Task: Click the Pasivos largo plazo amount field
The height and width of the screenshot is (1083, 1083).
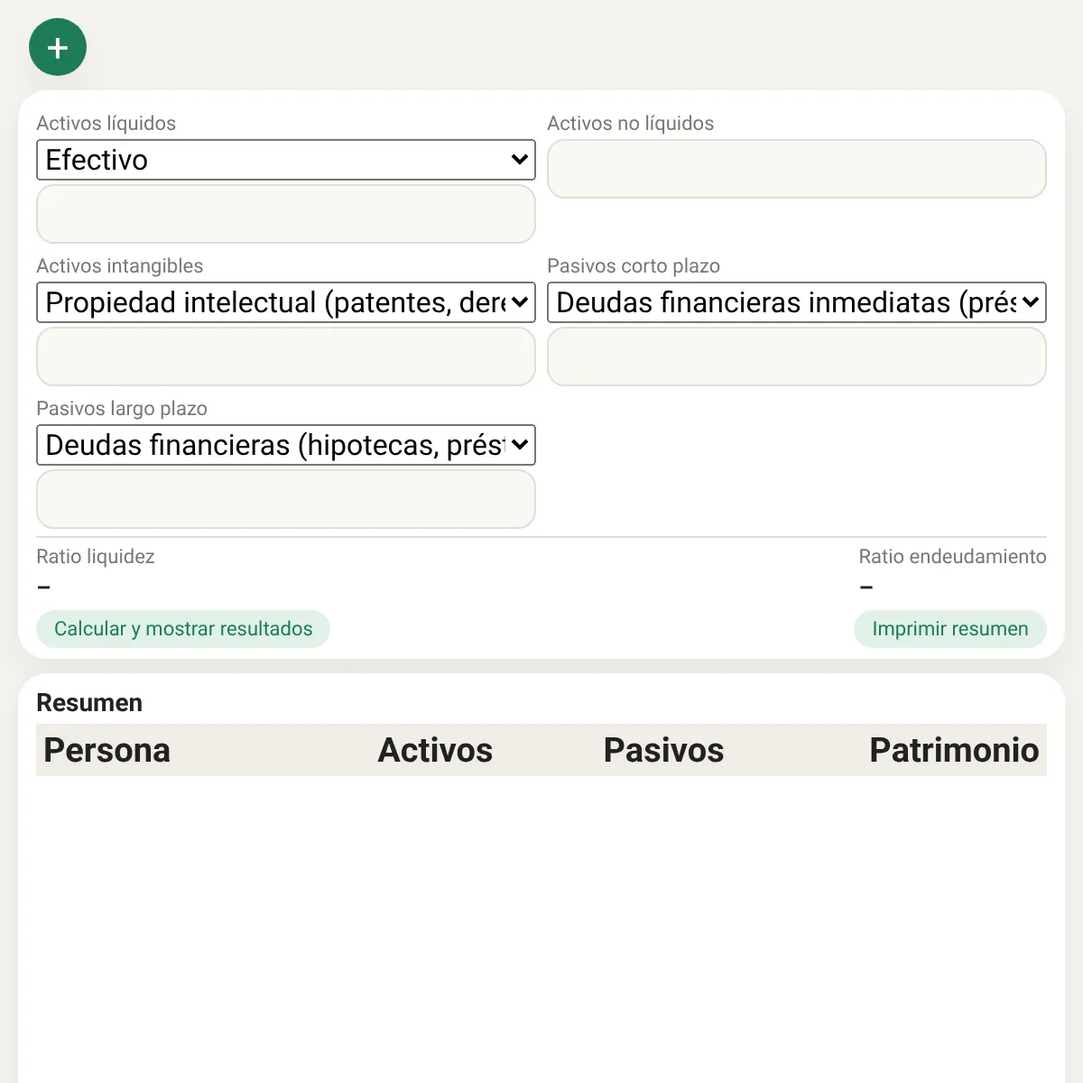Action: [x=285, y=499]
